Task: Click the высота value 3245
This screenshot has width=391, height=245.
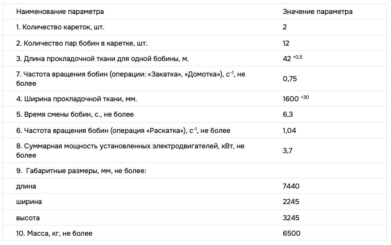Action: 291,218
